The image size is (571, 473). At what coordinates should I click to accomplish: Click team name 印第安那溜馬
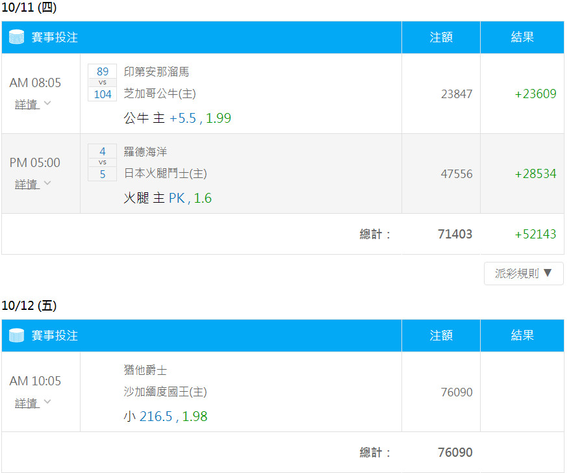156,71
